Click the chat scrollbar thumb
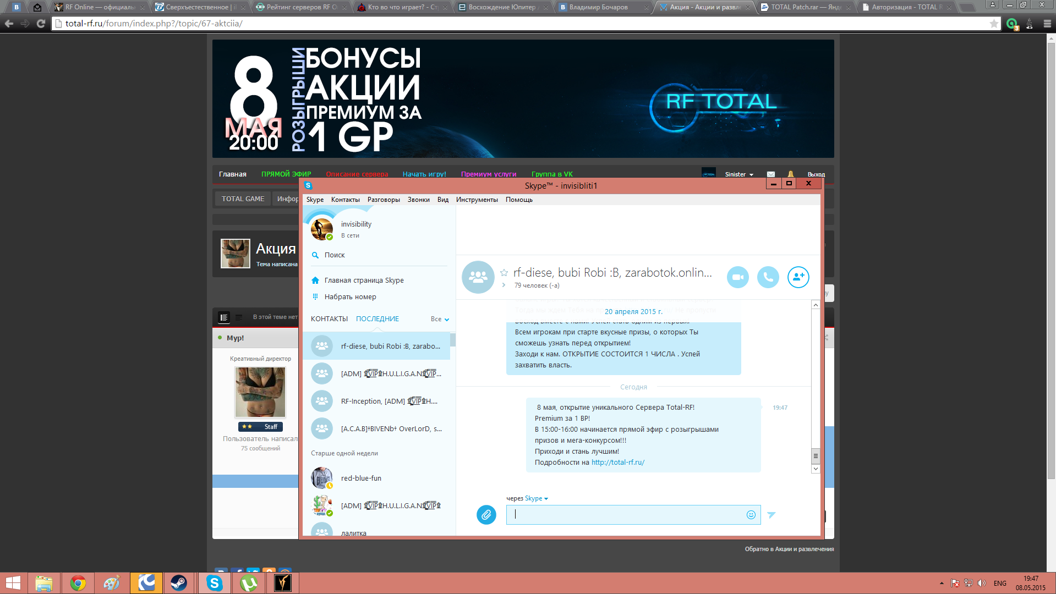Viewport: 1056px width, 594px height. (816, 456)
